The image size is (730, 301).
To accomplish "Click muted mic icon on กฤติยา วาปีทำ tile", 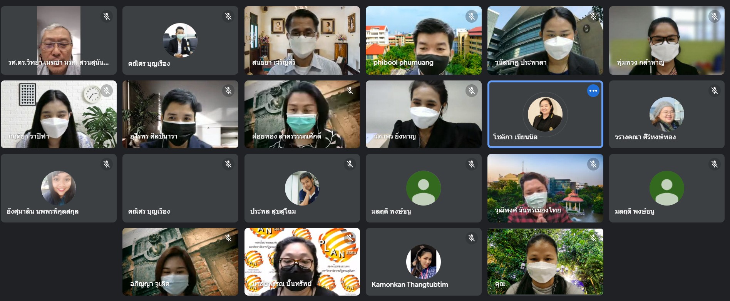I will (107, 90).
